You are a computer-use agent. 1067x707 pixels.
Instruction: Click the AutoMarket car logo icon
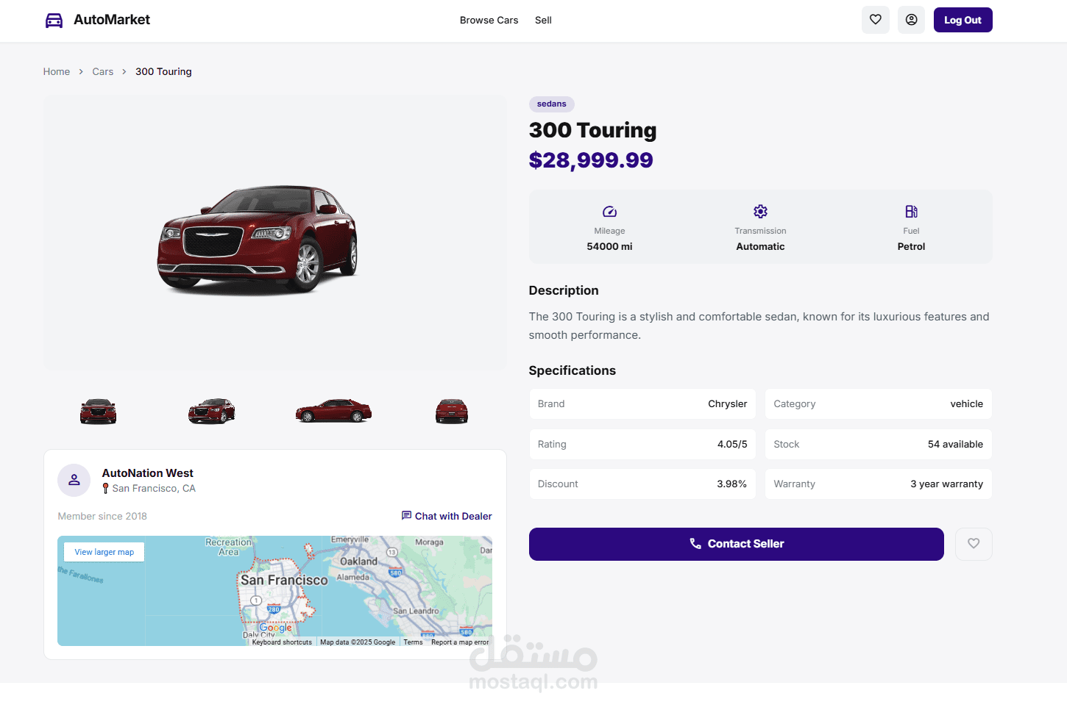(x=54, y=21)
